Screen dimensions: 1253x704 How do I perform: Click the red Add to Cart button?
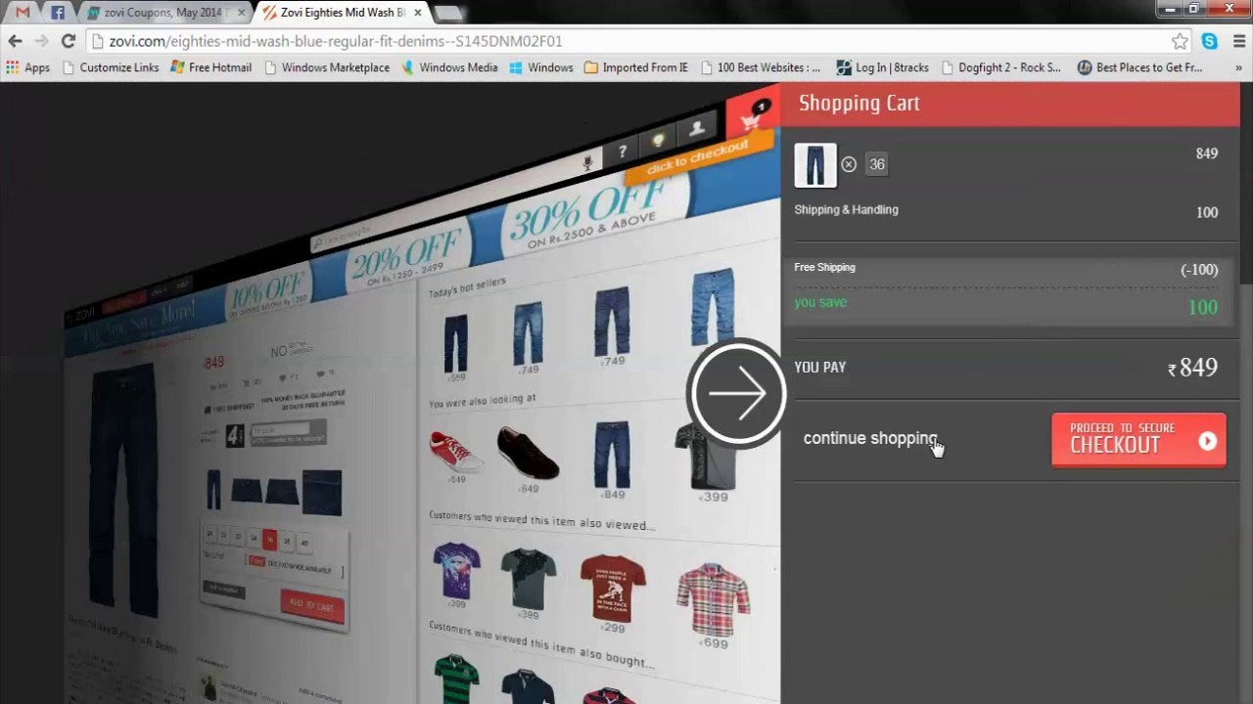[312, 605]
